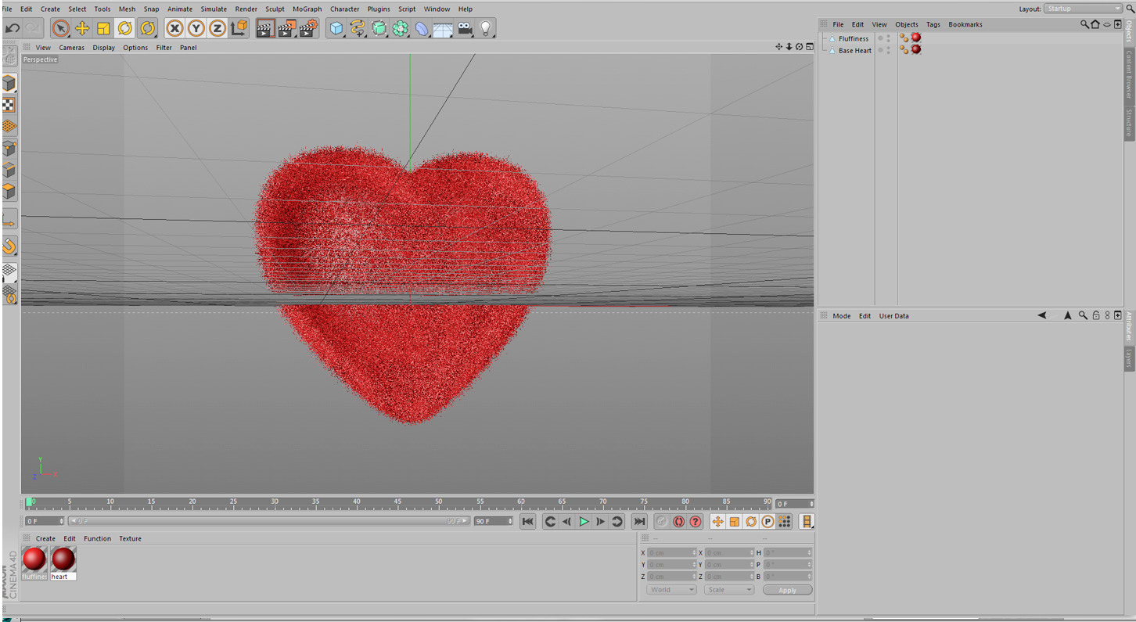Open the World coordinate system dropdown
1136x622 pixels.
(x=670, y=590)
